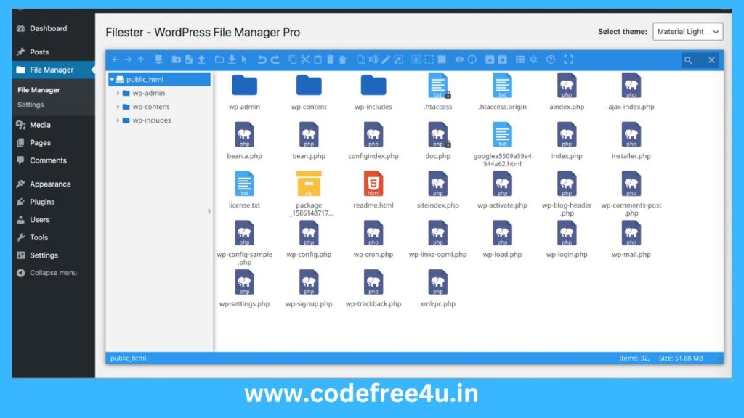Select the wp-admin folder in the tree
This screenshot has width=744, height=418.
[x=148, y=94]
